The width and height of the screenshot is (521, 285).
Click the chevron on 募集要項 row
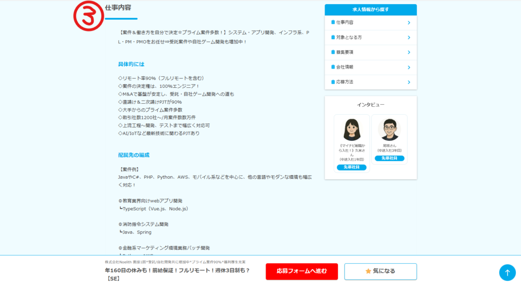click(409, 52)
